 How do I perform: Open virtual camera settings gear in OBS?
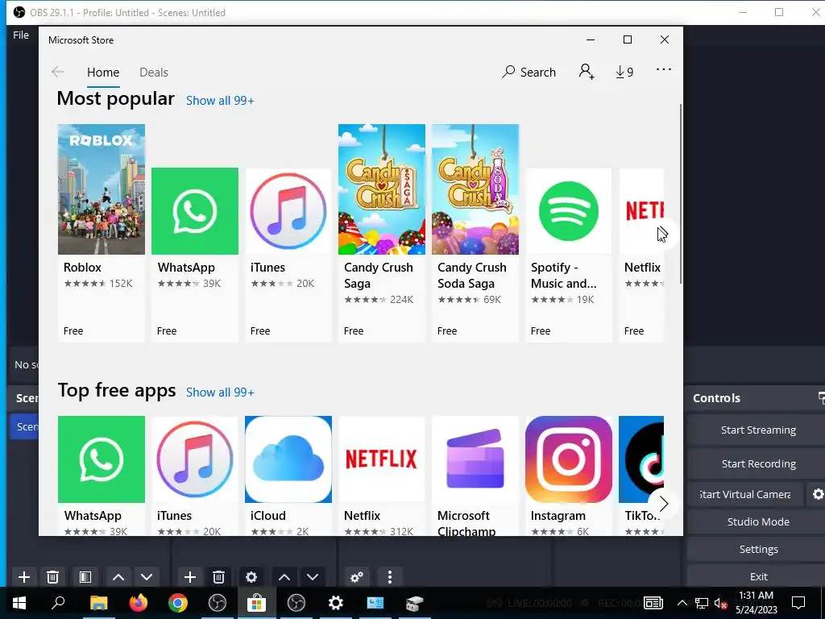(x=818, y=494)
